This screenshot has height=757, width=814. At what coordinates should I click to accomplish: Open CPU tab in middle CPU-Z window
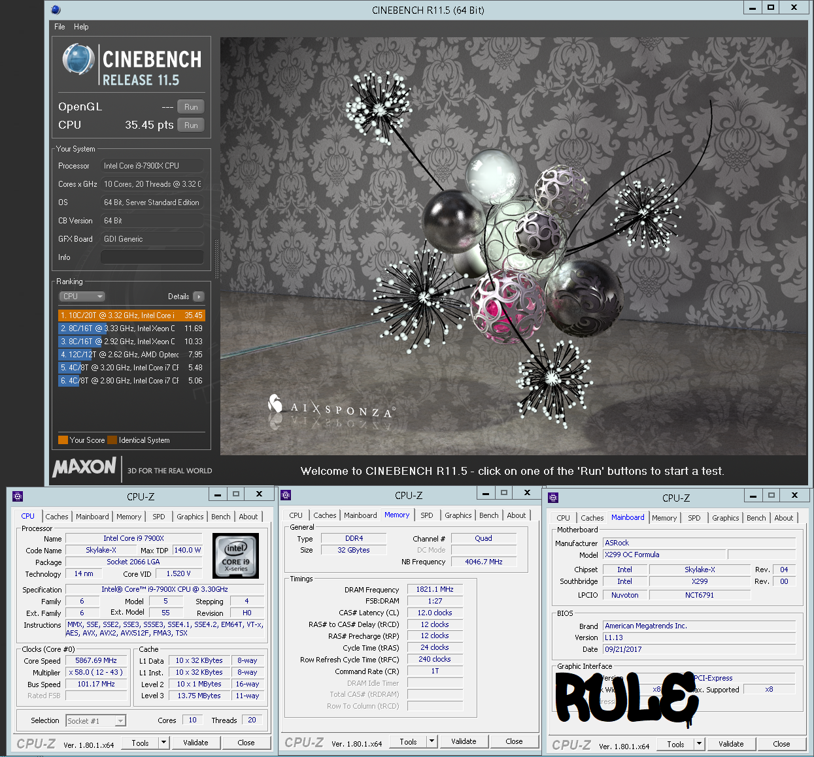point(296,515)
